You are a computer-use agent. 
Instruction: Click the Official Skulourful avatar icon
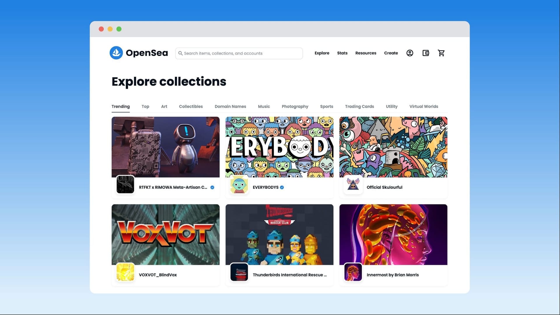coord(353,185)
